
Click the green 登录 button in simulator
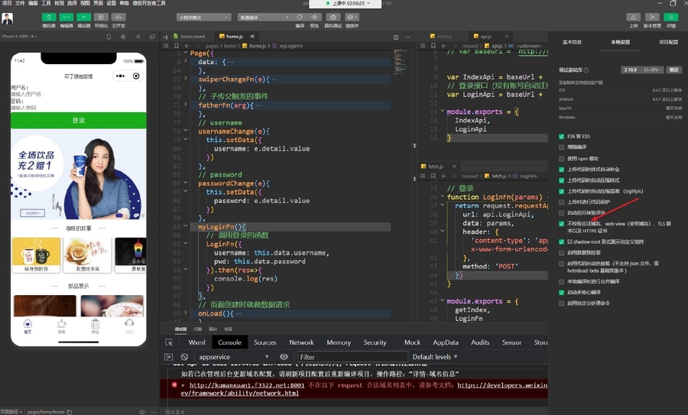pos(79,120)
